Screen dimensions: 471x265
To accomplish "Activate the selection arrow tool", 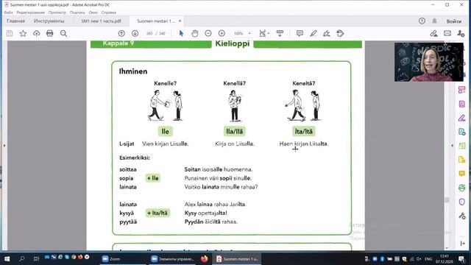I will coord(181,33).
